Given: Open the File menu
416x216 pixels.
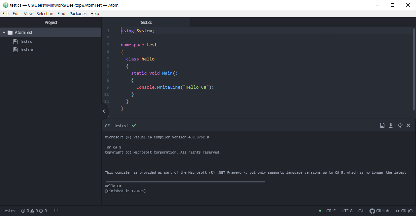Looking at the screenshot, I should click(5, 14).
